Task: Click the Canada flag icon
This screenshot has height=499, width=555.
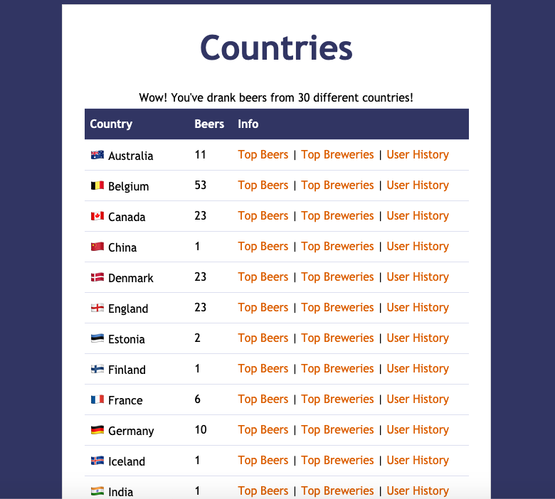Action: [x=97, y=215]
